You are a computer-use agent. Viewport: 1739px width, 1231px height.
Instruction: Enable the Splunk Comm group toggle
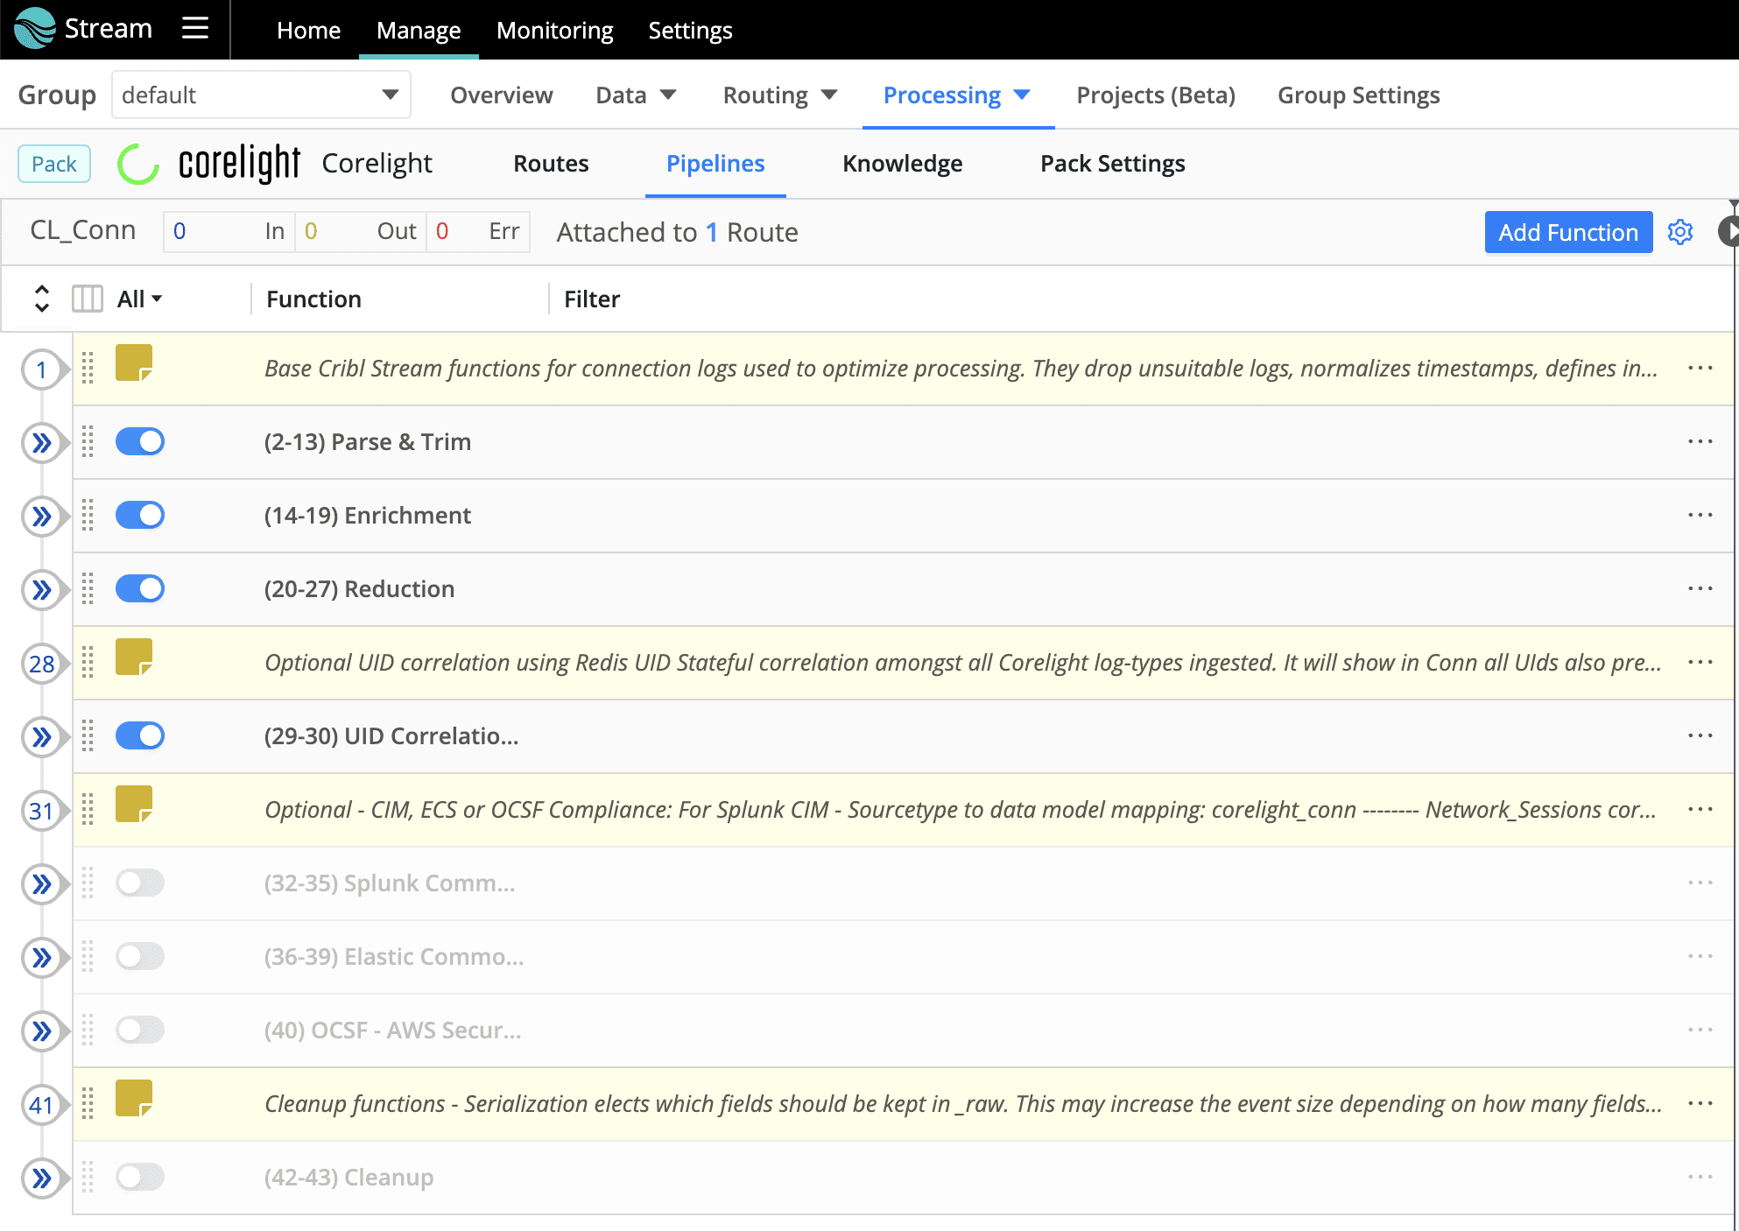point(140,883)
